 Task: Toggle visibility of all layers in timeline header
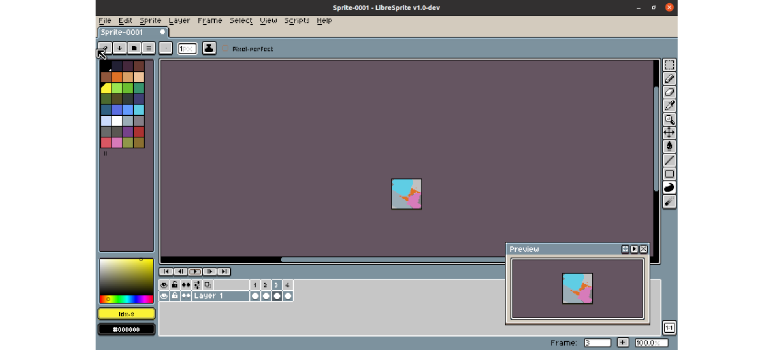click(164, 285)
